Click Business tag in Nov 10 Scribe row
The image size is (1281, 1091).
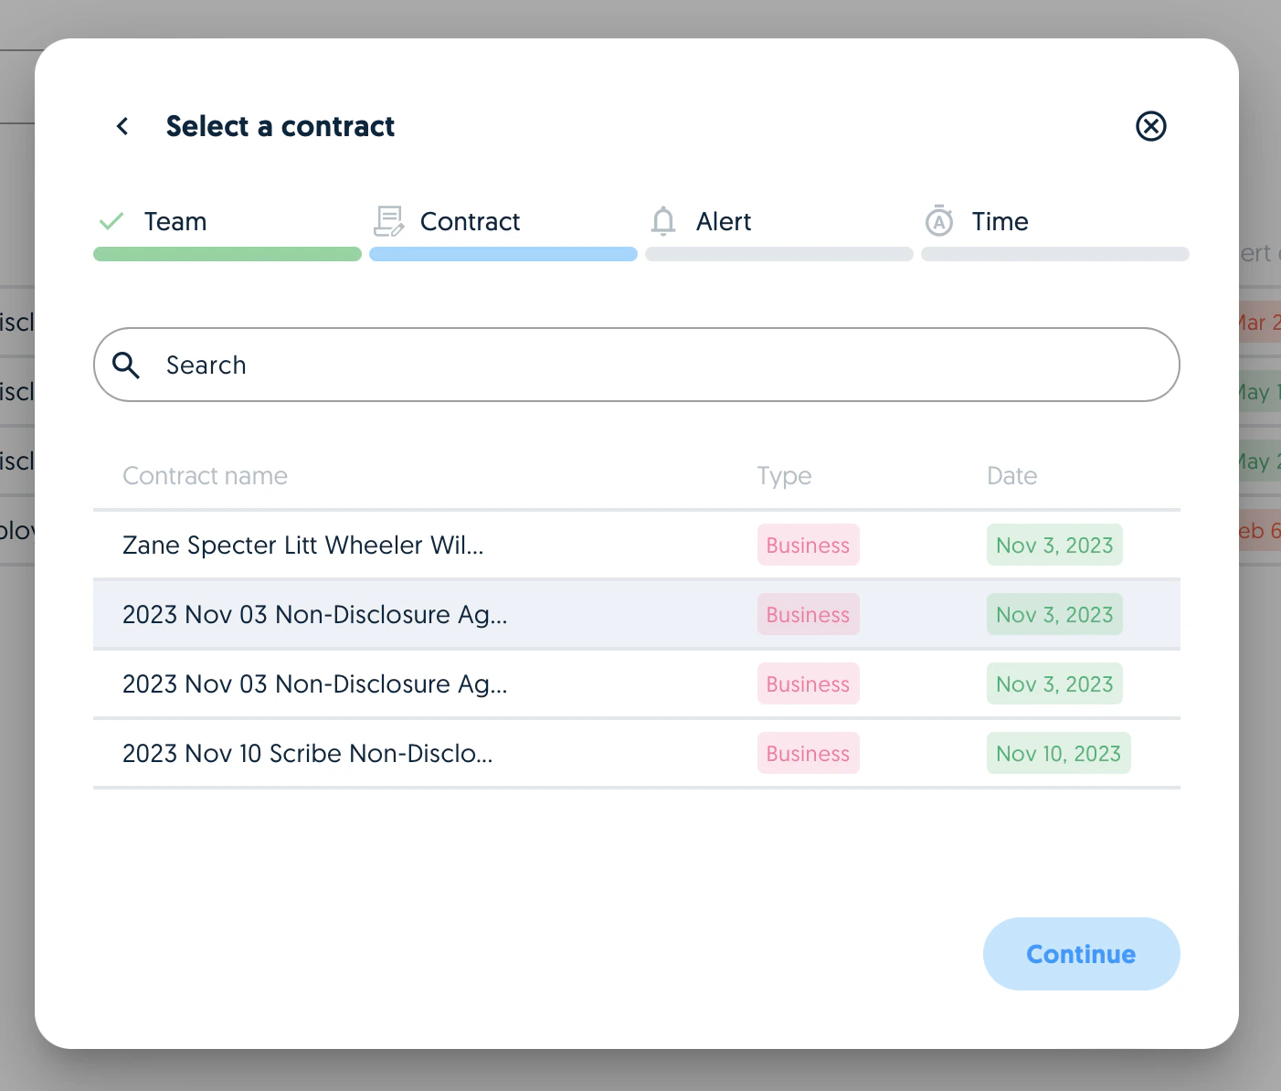[808, 753]
